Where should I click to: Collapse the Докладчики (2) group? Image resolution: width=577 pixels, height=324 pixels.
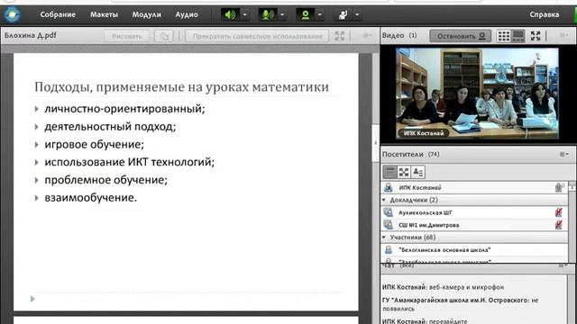tap(384, 200)
